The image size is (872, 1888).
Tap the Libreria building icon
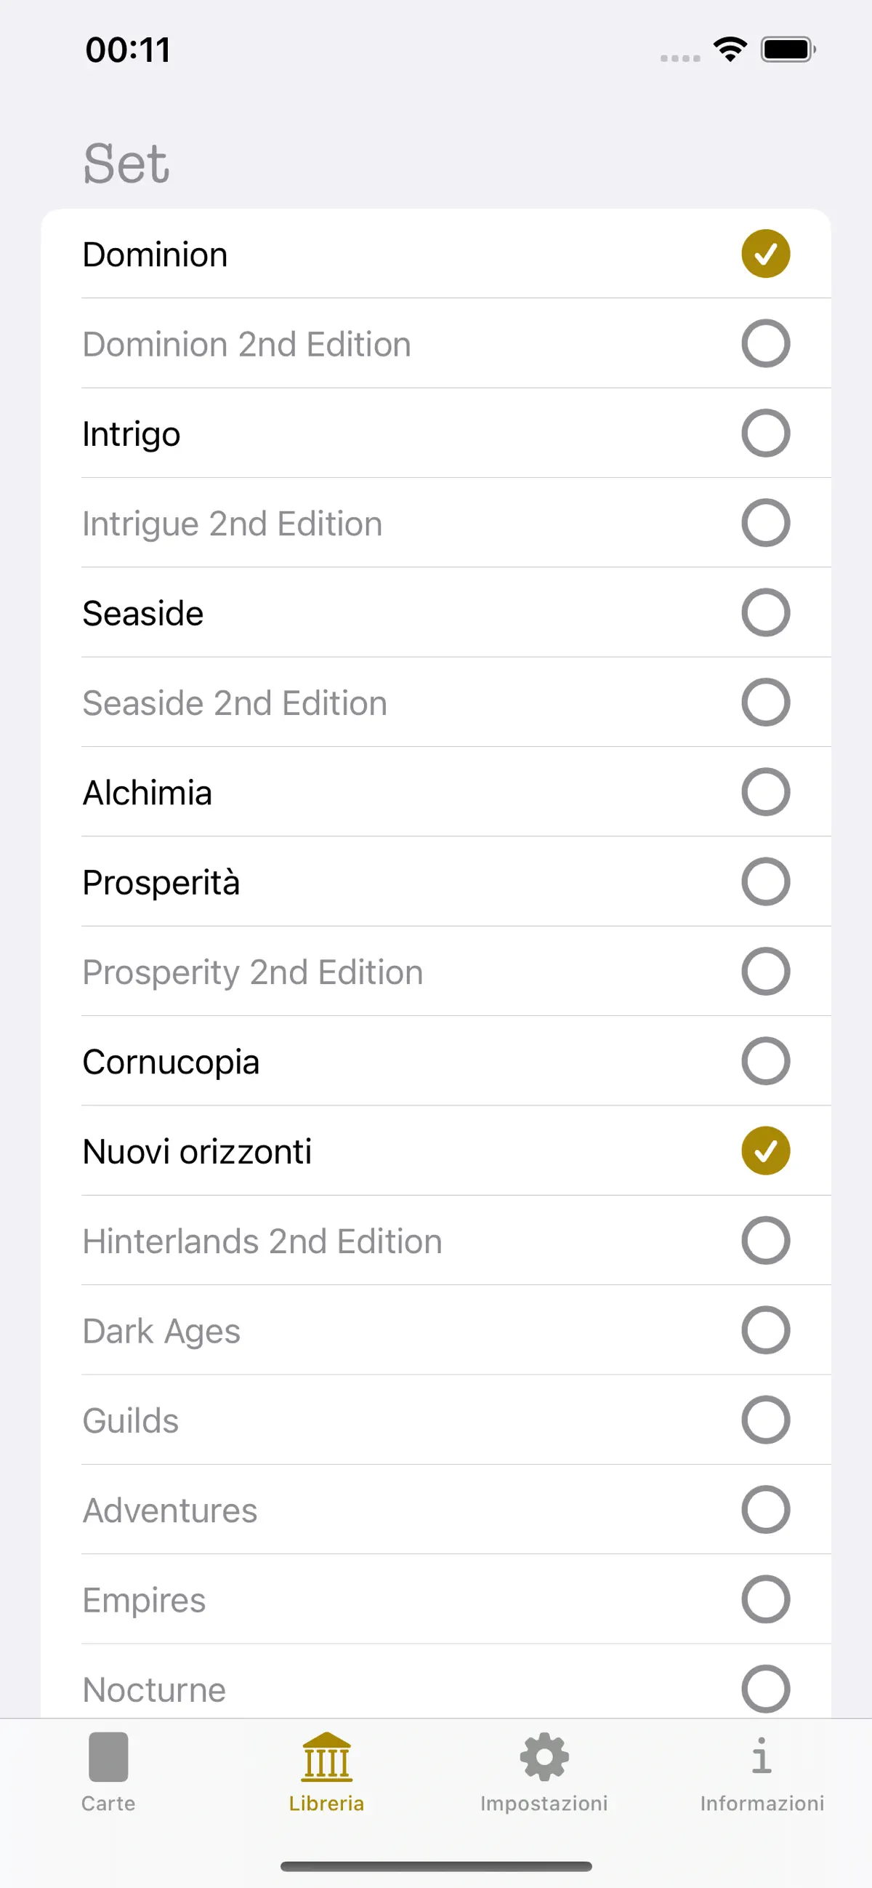326,1756
